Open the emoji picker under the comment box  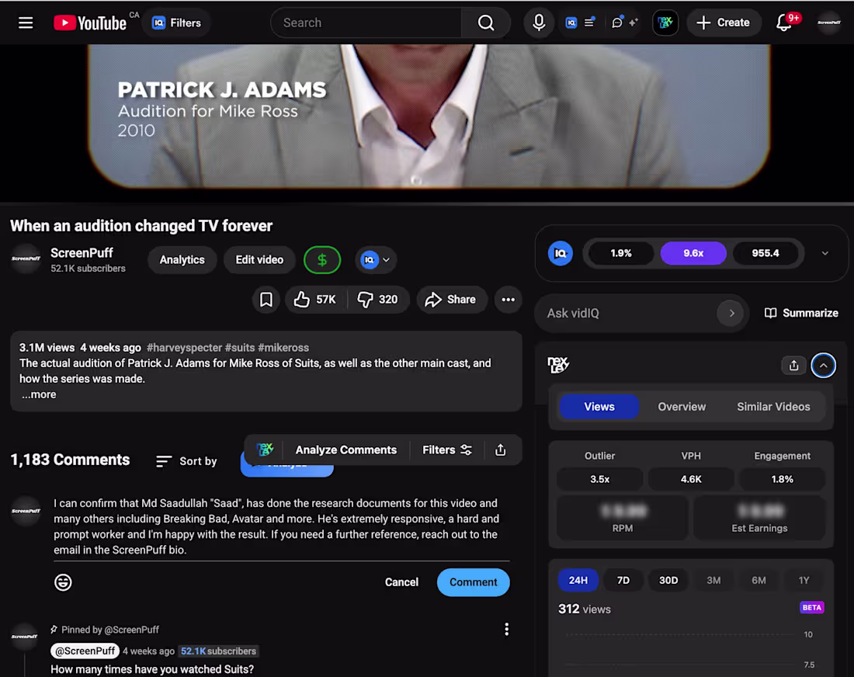(x=63, y=582)
